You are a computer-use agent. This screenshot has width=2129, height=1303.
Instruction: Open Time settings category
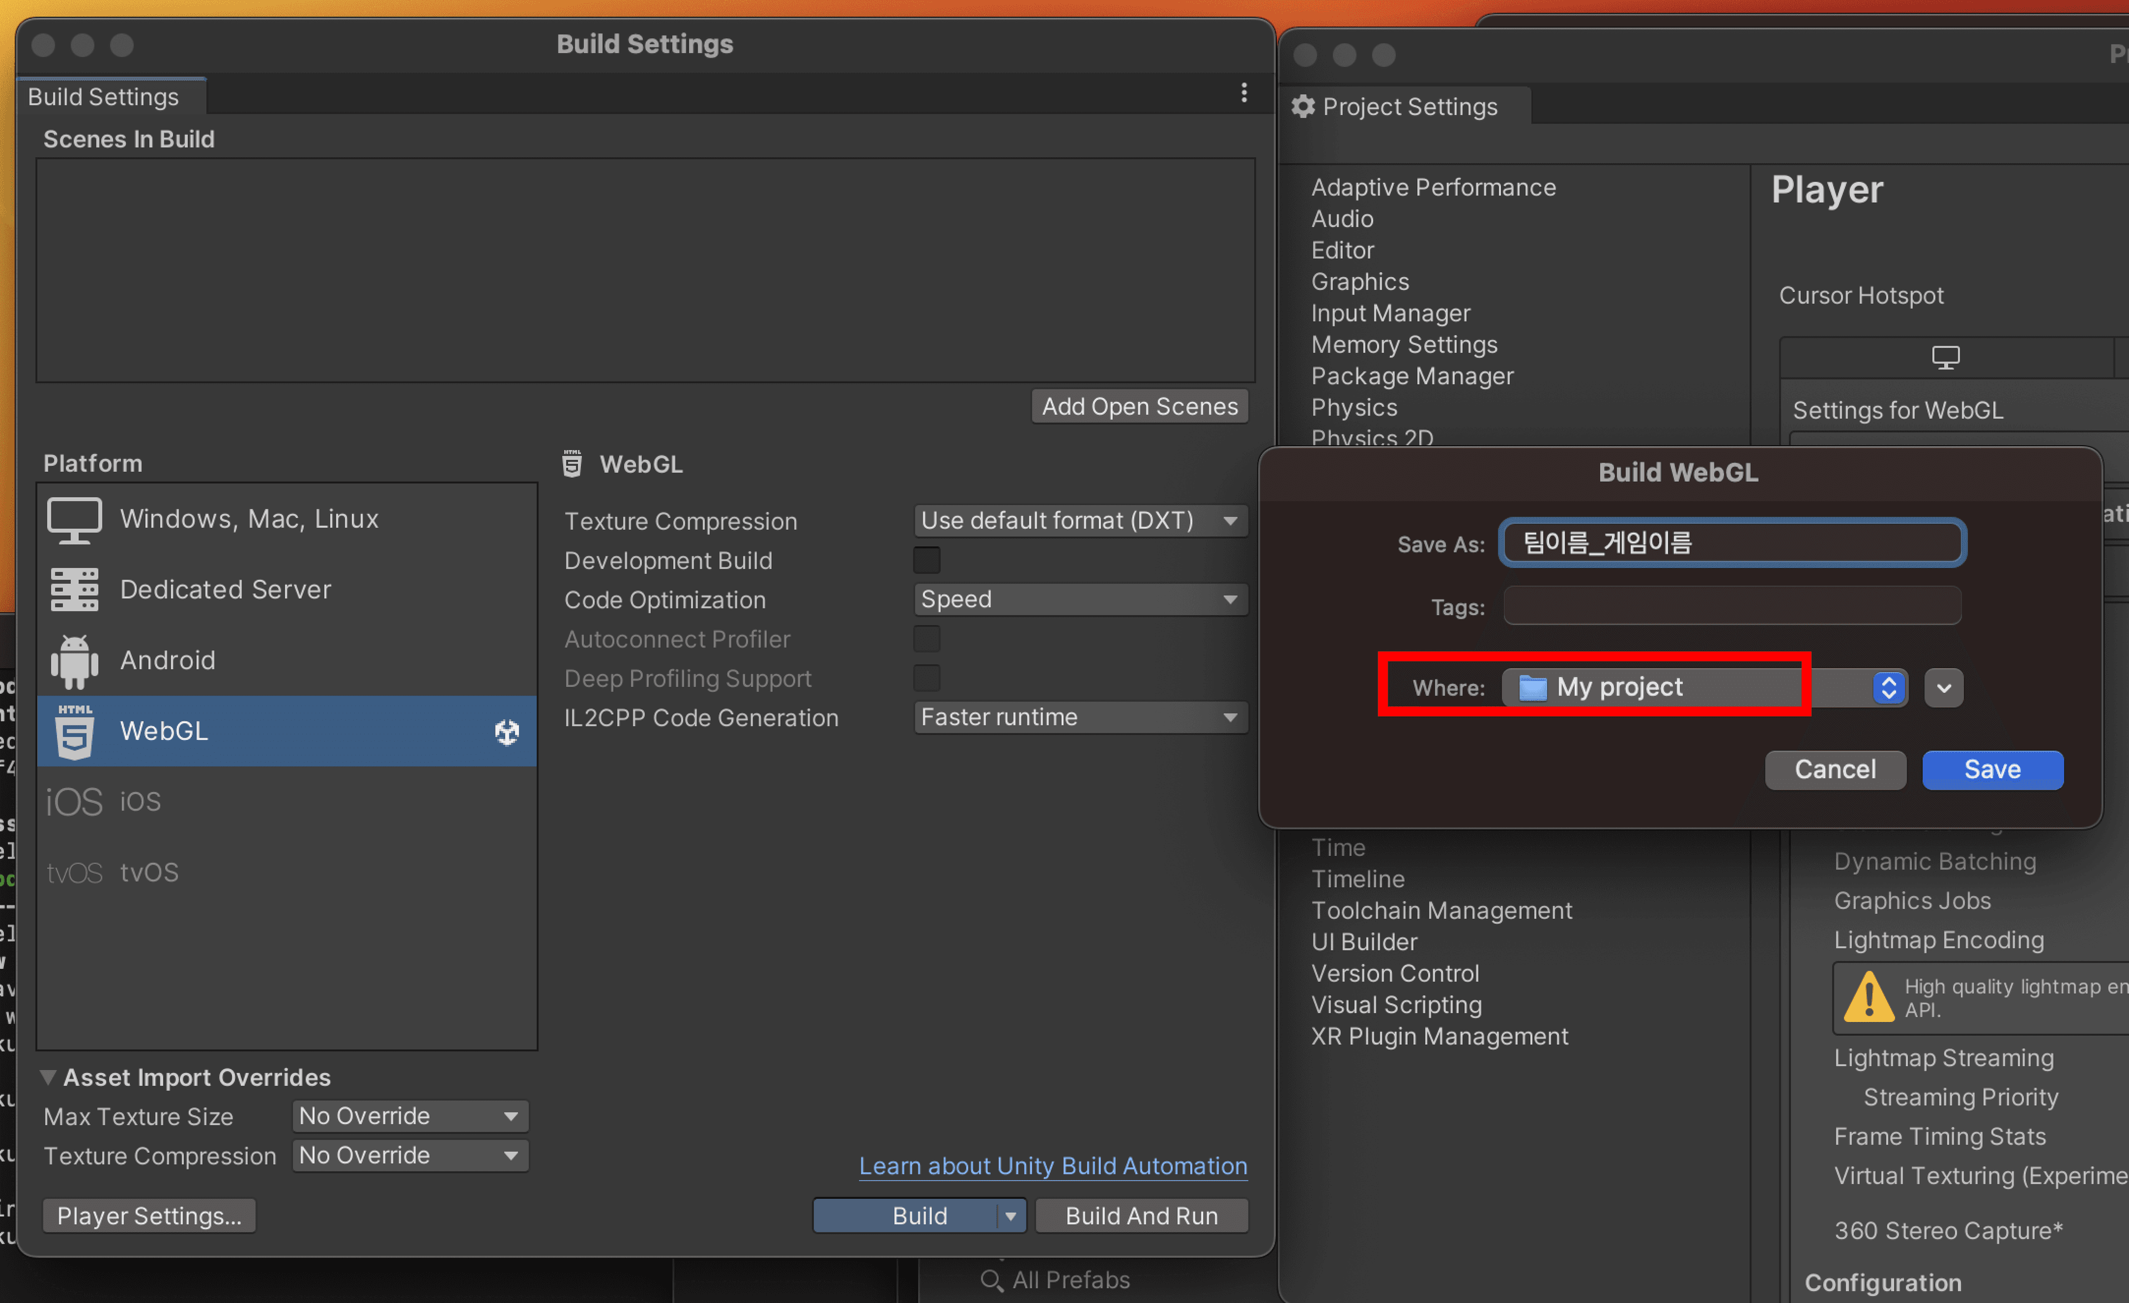tap(1338, 848)
